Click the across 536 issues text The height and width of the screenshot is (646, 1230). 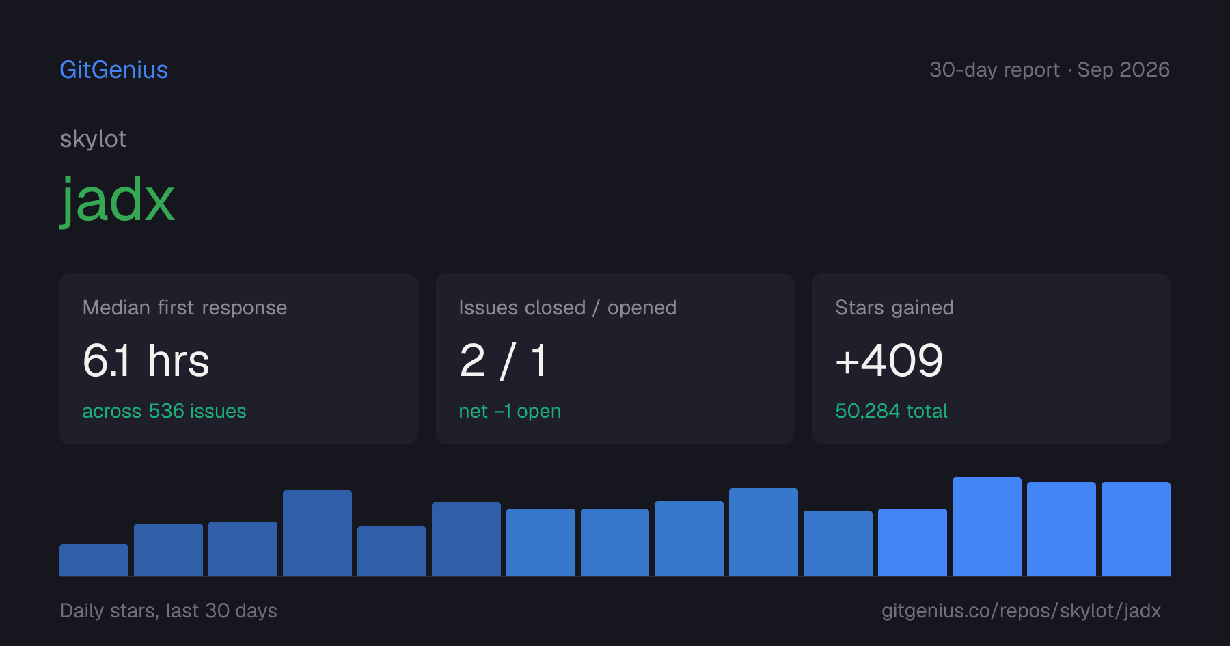(x=164, y=411)
